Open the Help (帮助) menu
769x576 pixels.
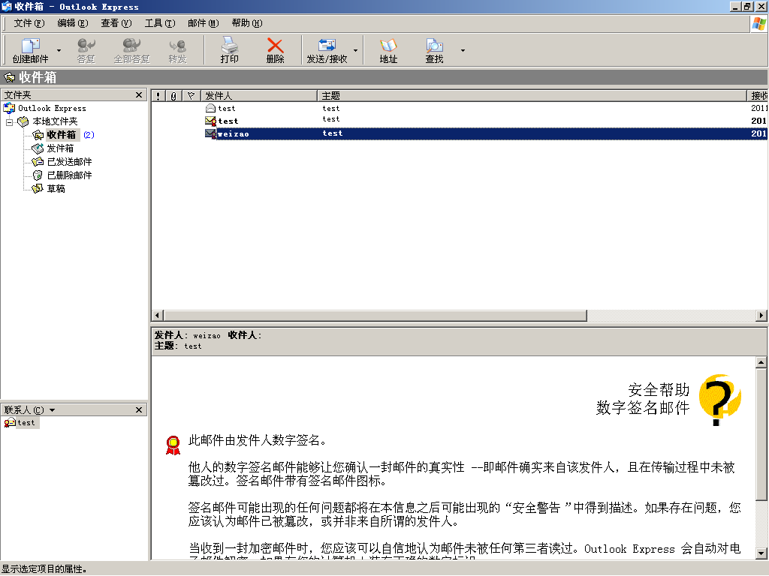[x=246, y=23]
